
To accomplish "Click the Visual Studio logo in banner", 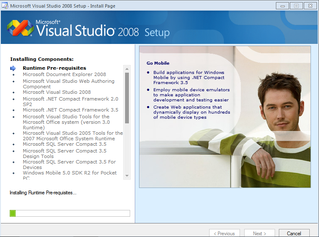I will tap(20, 28).
